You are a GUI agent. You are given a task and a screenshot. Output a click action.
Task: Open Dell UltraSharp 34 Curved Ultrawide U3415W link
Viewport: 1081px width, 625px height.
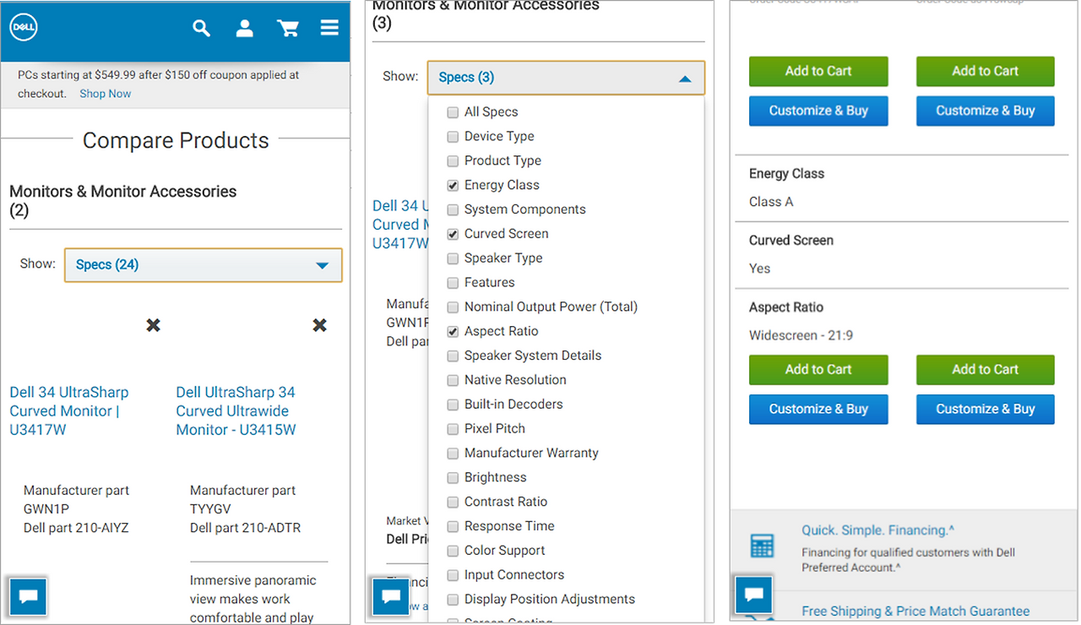pyautogui.click(x=236, y=410)
